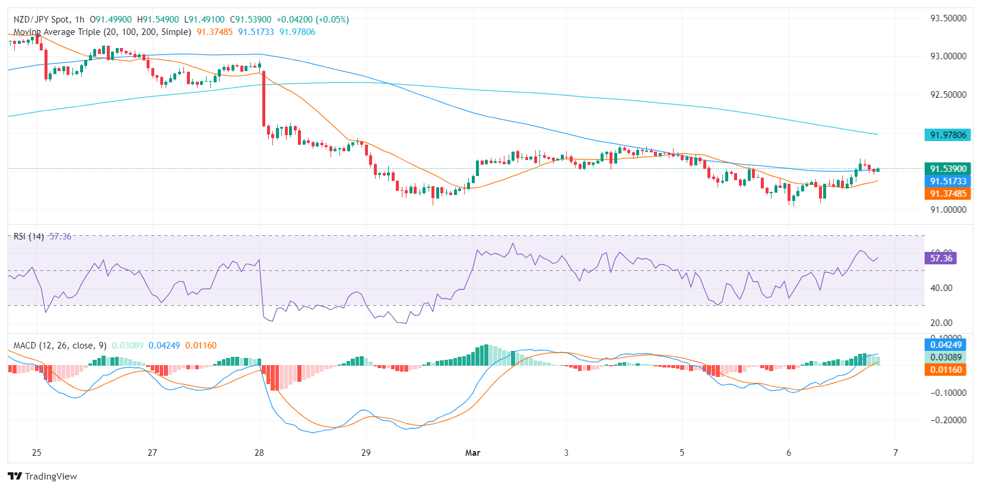The image size is (981, 489).
Task: Click the purple 57.36 RSI value tag
Action: coord(941,258)
